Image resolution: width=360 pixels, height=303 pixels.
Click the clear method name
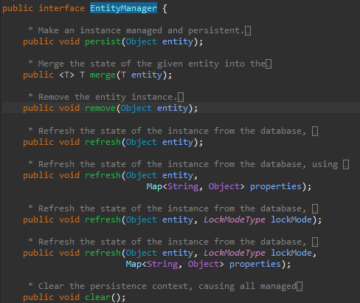tap(97, 297)
